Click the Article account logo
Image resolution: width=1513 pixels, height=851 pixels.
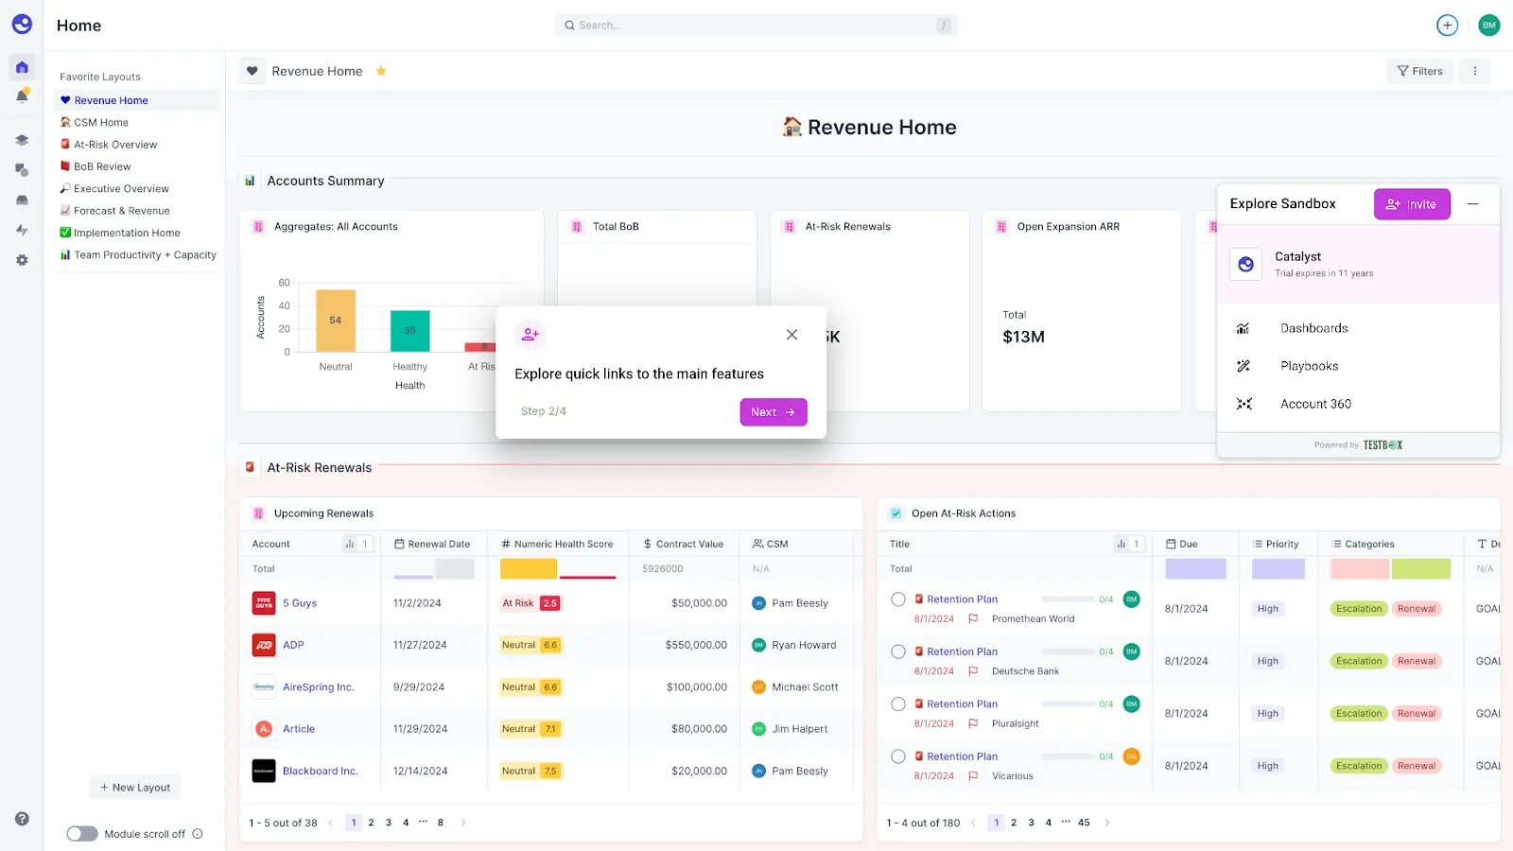(x=264, y=729)
